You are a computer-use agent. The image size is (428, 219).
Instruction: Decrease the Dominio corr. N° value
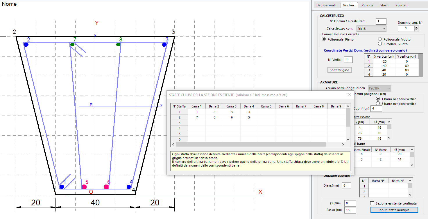click(x=416, y=30)
